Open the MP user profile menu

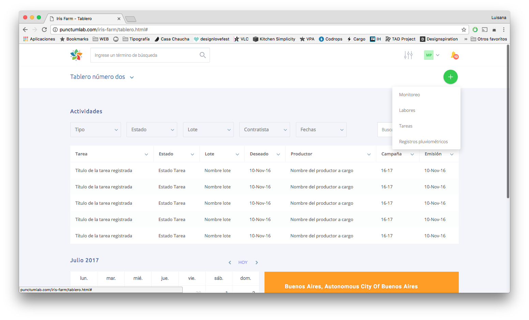pos(432,55)
